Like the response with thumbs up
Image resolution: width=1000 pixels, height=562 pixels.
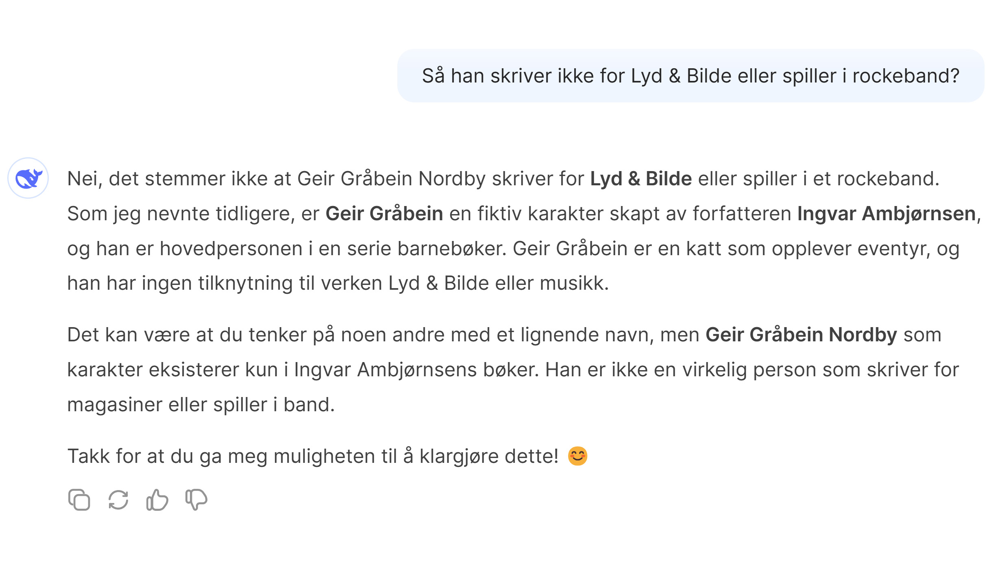157,499
